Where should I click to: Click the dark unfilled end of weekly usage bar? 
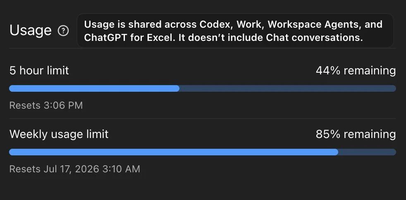coord(367,152)
